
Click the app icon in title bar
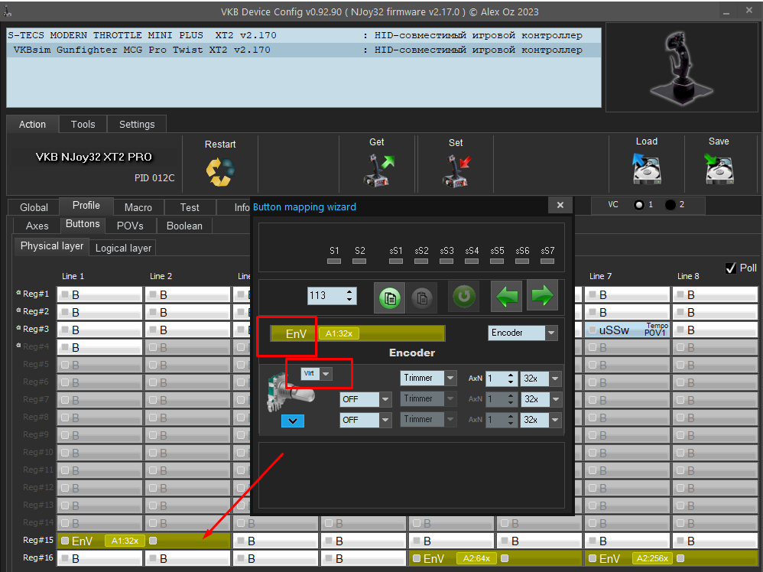tap(7, 11)
